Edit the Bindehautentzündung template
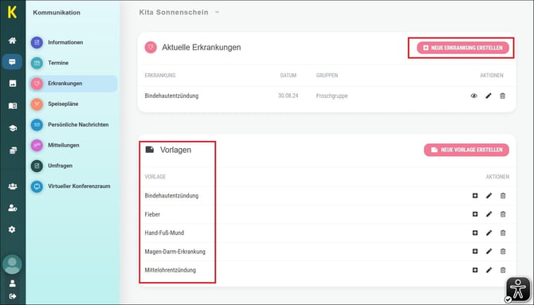Image resolution: width=534 pixels, height=305 pixels. pos(489,196)
